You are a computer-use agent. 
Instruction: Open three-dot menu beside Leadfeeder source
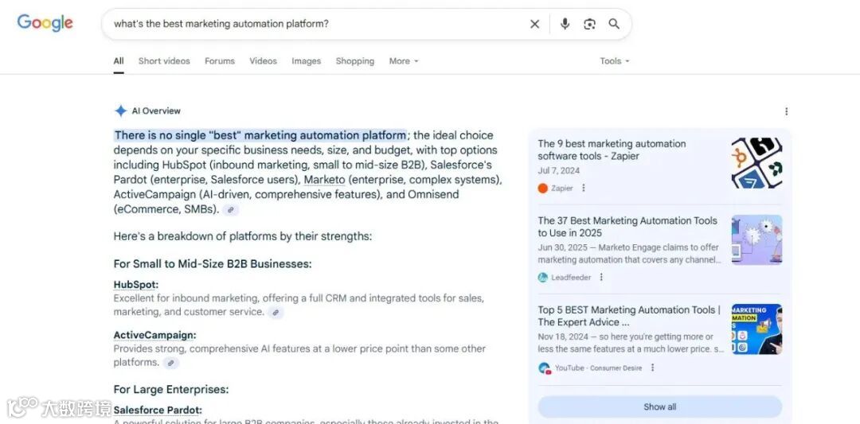click(601, 277)
